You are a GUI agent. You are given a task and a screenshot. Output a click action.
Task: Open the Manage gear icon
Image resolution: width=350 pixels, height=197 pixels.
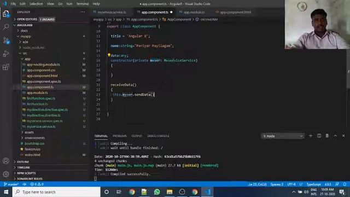click(6, 174)
